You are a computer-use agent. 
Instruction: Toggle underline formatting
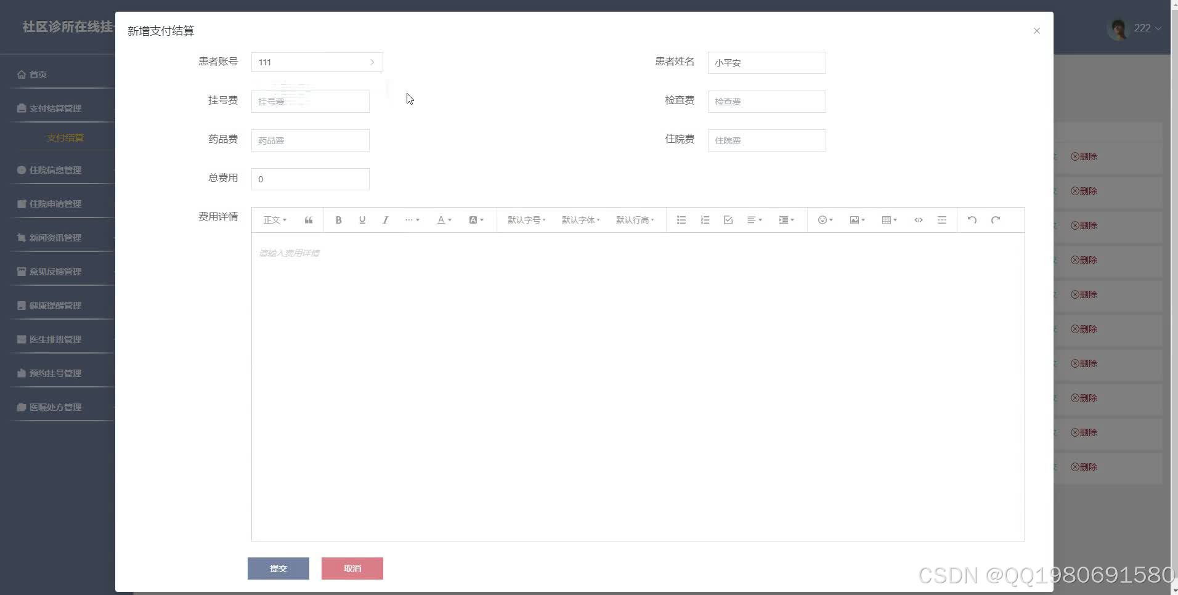[x=362, y=220]
